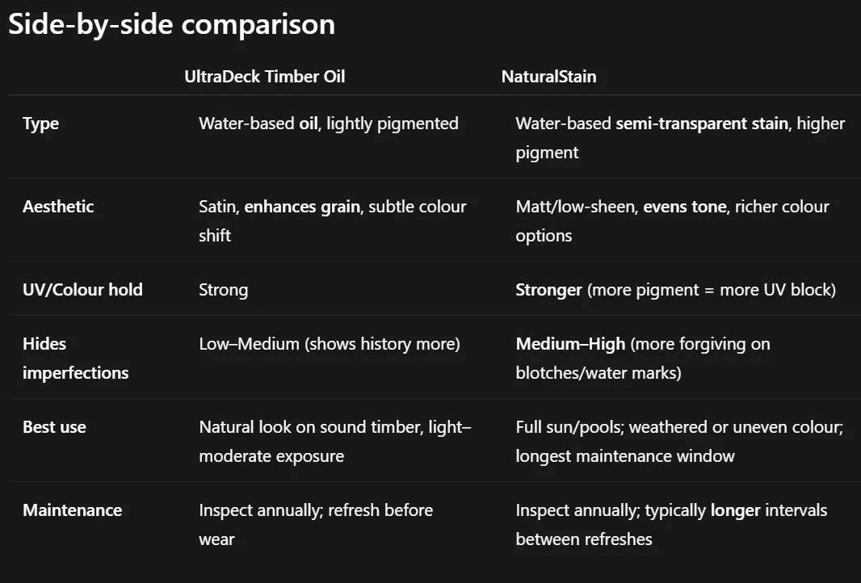The height and width of the screenshot is (583, 861).
Task: Click the 'Side-by-side comparison' heading
Action: (171, 23)
